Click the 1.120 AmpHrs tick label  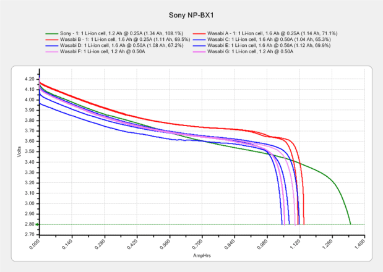coord(295,244)
